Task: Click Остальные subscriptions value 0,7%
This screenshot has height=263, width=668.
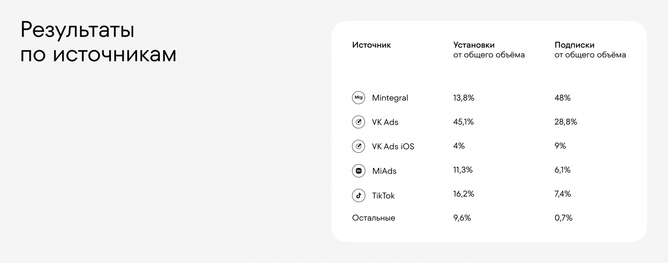Action: 563,218
